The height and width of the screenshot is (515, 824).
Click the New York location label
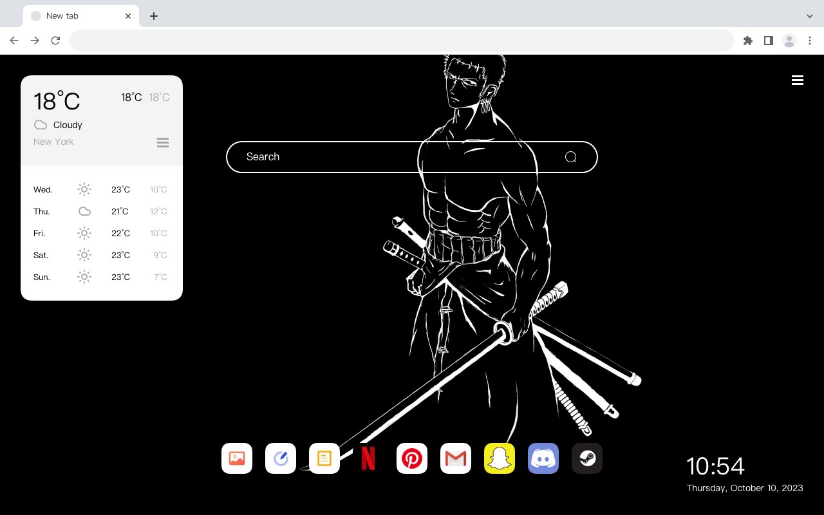pos(53,142)
